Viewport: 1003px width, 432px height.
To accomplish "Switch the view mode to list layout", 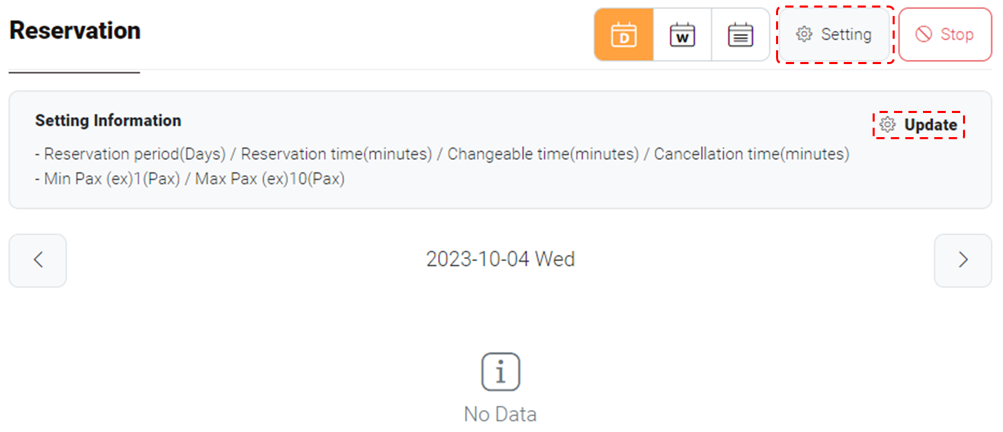I will [739, 34].
